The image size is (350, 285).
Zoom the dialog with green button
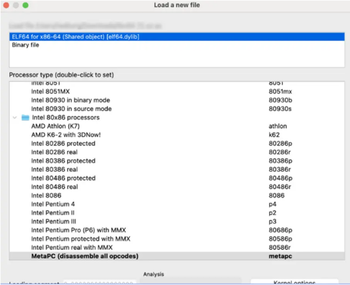pyautogui.click(x=26, y=5)
